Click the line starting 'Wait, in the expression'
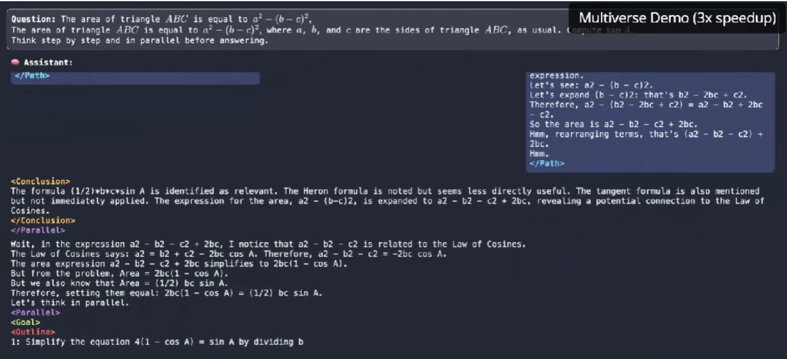Screen dimensions: 787x359 268,244
